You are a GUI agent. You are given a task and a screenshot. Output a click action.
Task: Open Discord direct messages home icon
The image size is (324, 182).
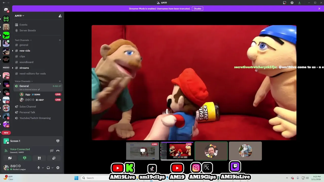click(6, 10)
